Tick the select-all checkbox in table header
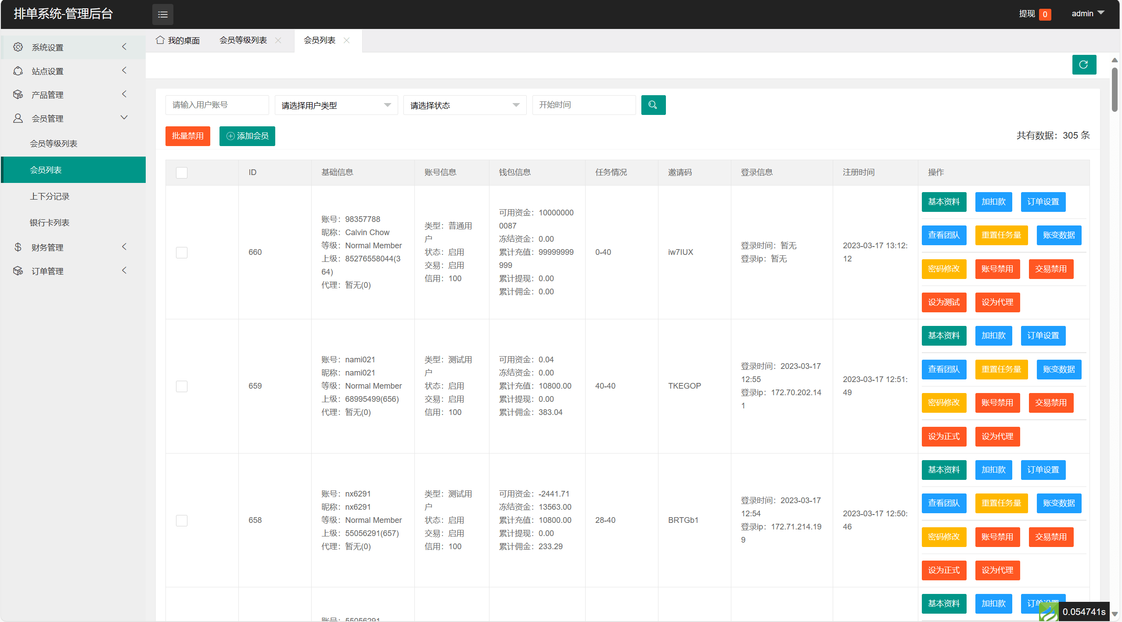Viewport: 1122px width, 622px height. pos(182,173)
